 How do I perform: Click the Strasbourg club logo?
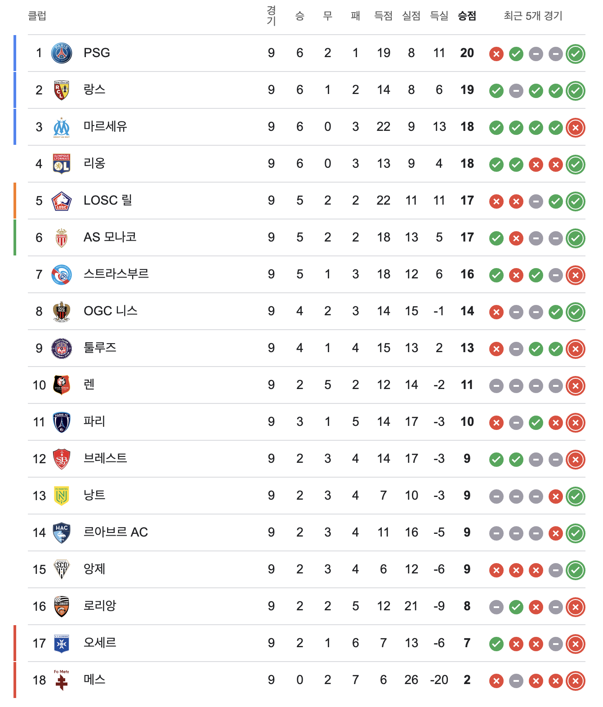(x=62, y=275)
